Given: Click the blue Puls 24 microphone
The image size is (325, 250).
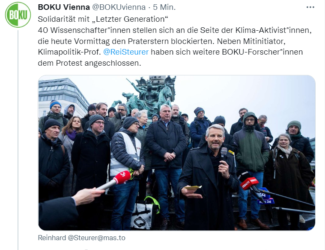Looking at the screenshot, I should 266,196.
